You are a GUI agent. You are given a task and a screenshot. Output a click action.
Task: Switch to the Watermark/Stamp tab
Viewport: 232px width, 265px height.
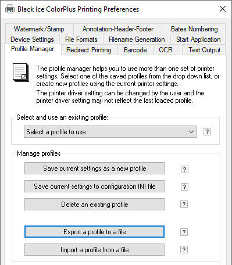[x=39, y=29]
